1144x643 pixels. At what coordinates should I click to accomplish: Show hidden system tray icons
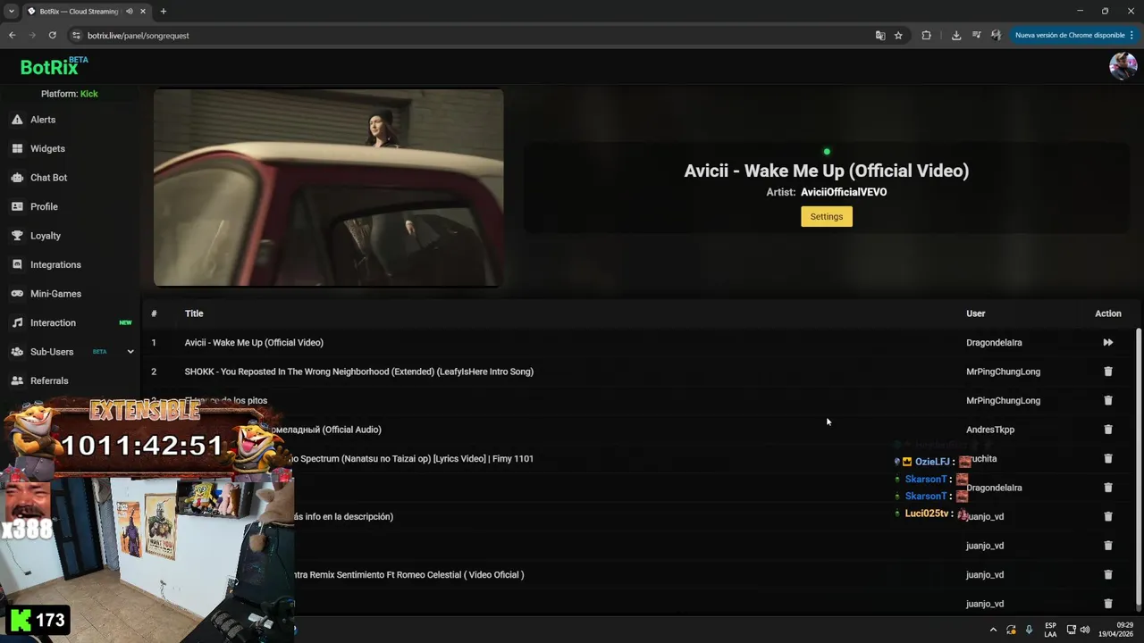pyautogui.click(x=993, y=630)
